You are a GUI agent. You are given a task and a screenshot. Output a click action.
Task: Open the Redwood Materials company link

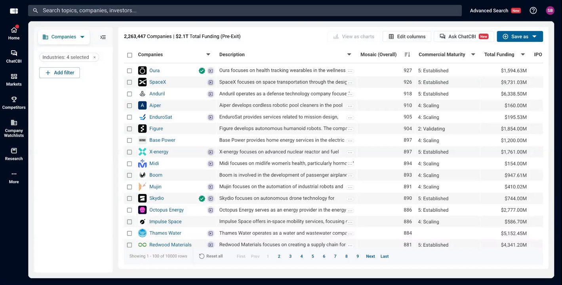coord(170,245)
